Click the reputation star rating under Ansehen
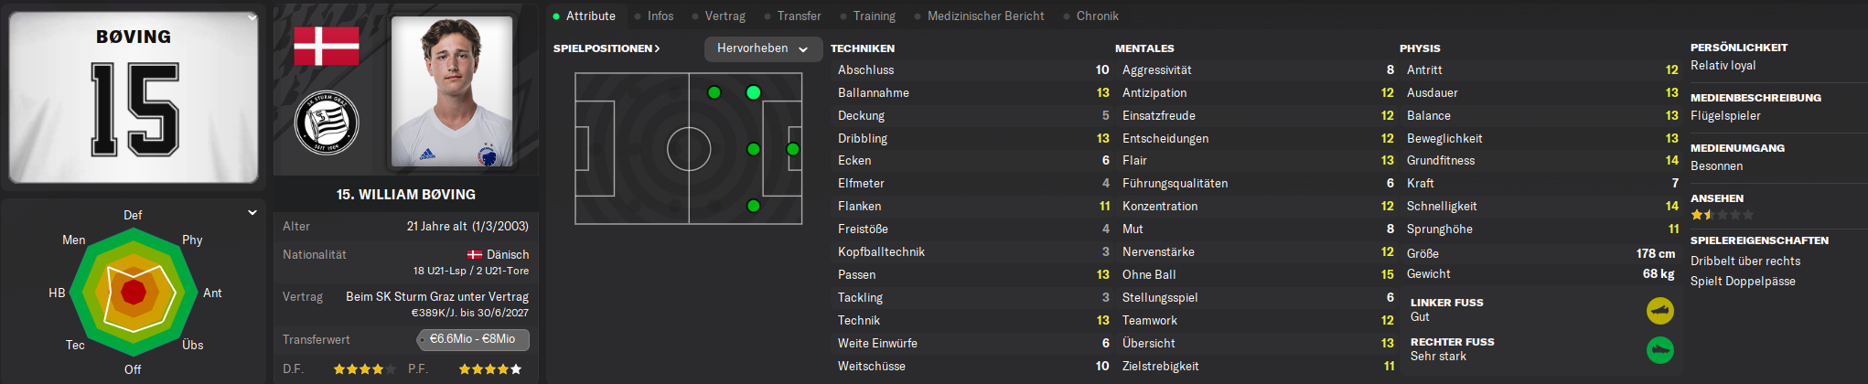1868x384 pixels. pyautogui.click(x=1722, y=215)
